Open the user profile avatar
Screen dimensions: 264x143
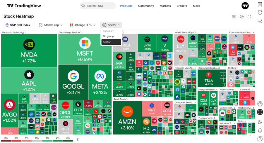[245, 6]
